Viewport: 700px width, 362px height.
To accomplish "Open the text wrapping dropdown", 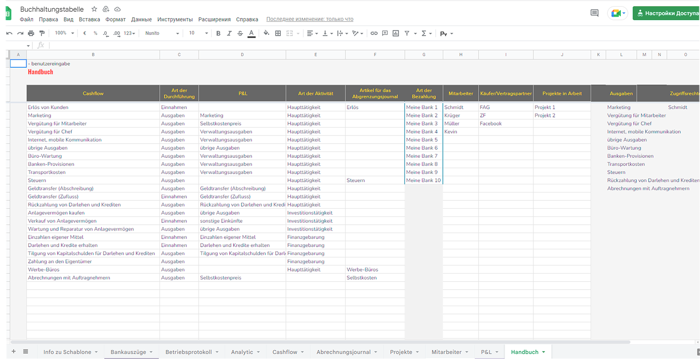I will coord(343,33).
